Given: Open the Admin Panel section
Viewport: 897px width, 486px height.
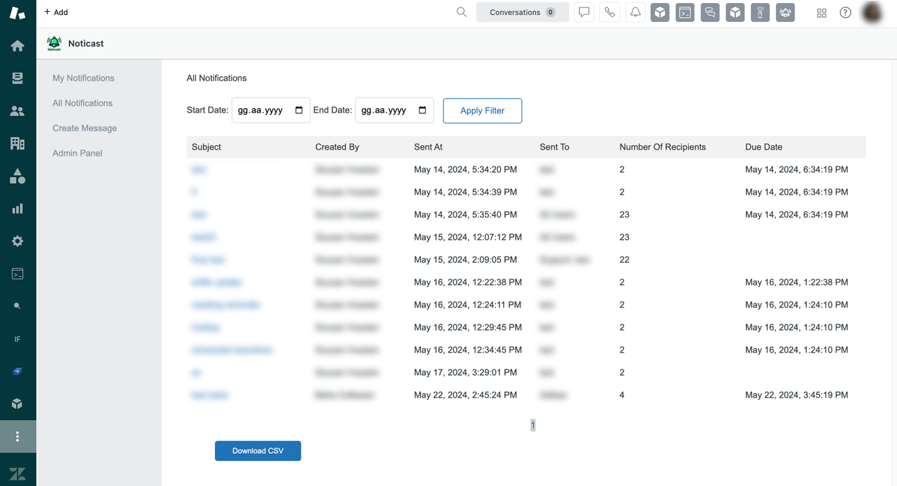Looking at the screenshot, I should tap(76, 153).
